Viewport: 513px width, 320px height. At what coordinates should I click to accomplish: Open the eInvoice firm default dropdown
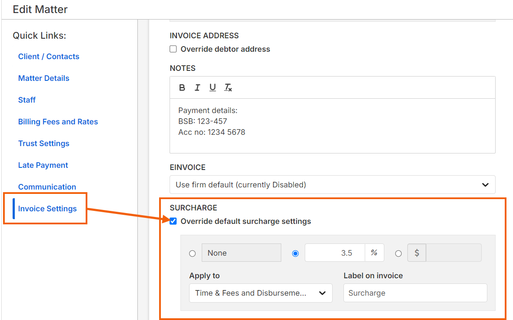(x=332, y=185)
